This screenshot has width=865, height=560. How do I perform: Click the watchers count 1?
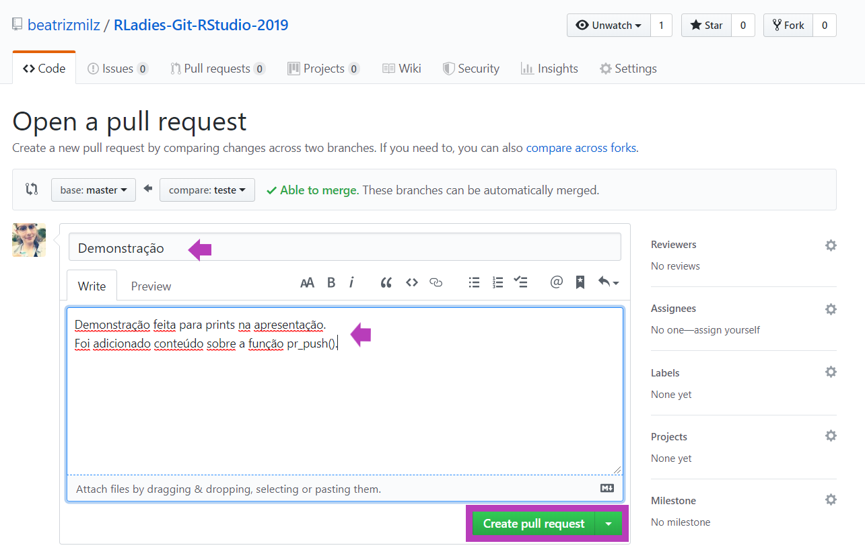[661, 26]
